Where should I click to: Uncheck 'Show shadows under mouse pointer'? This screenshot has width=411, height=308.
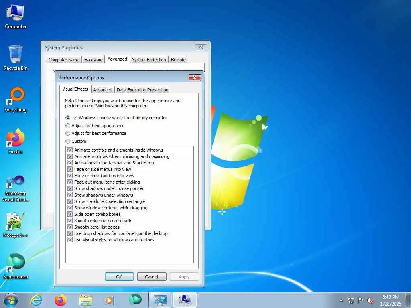(x=70, y=188)
